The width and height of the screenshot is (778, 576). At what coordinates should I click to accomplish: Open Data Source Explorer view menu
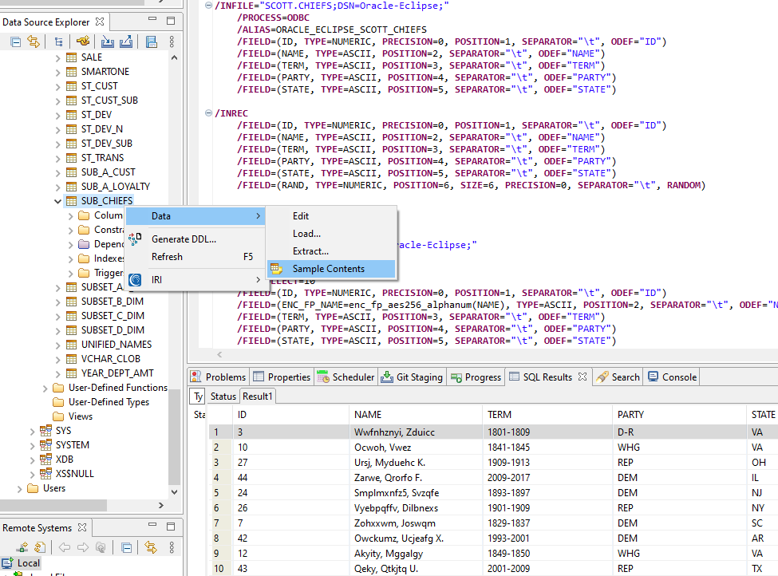[x=172, y=42]
